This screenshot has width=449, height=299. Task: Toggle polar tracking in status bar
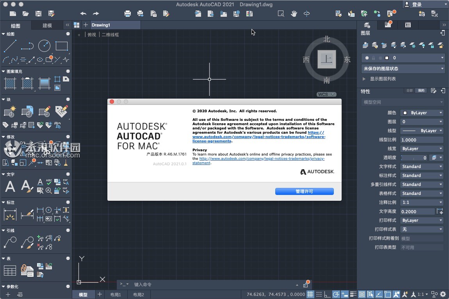336,294
